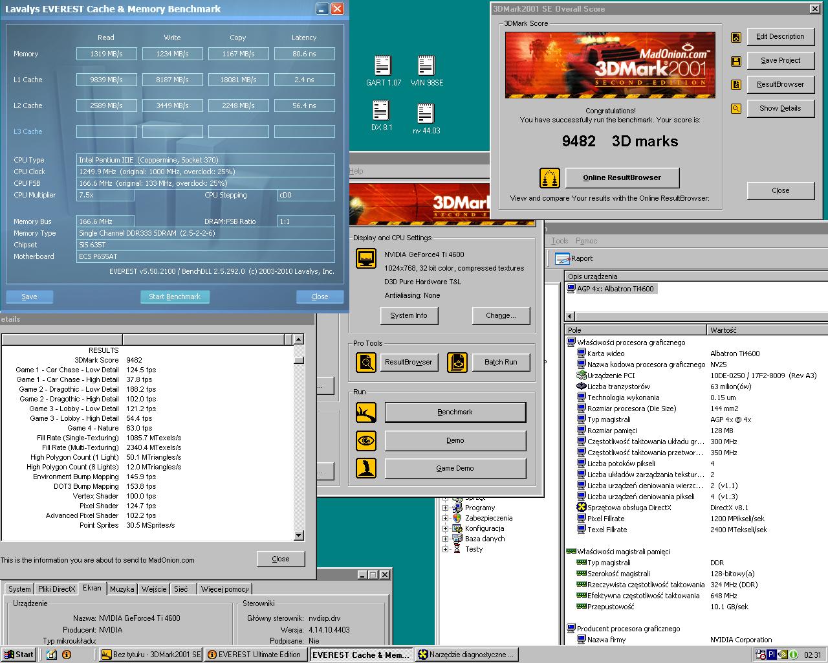Expand the Zabezpieczenia tree node
The image size is (828, 663).
click(x=445, y=518)
